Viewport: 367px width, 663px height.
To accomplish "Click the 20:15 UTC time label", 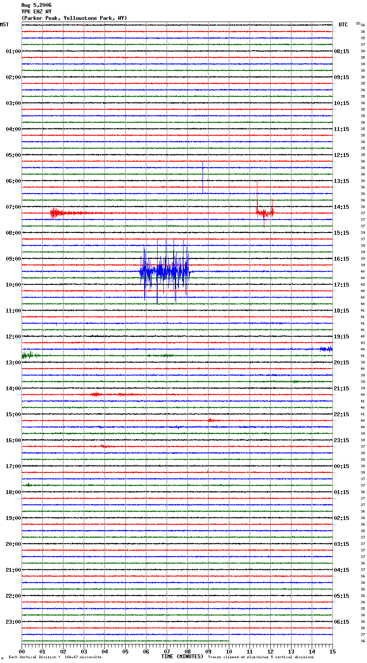I will 342,363.
